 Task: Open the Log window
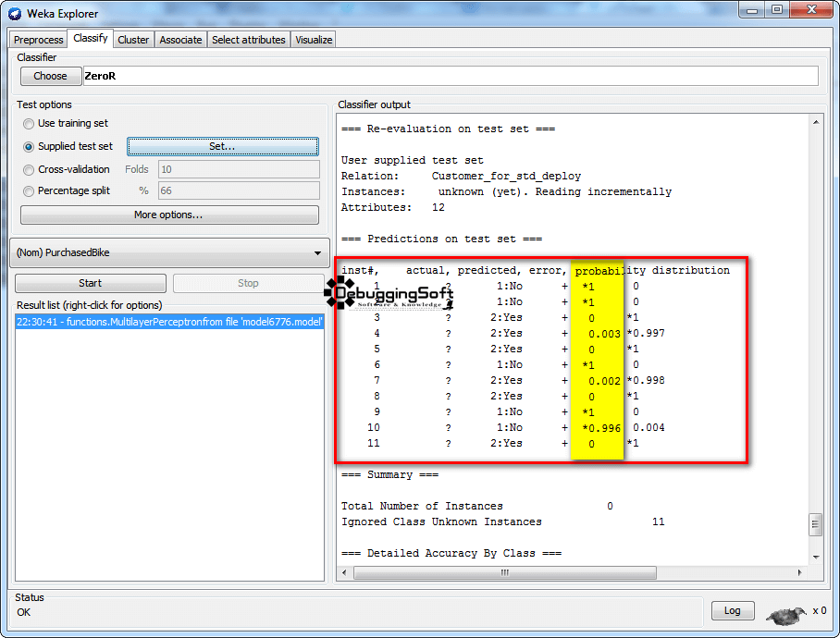733,610
